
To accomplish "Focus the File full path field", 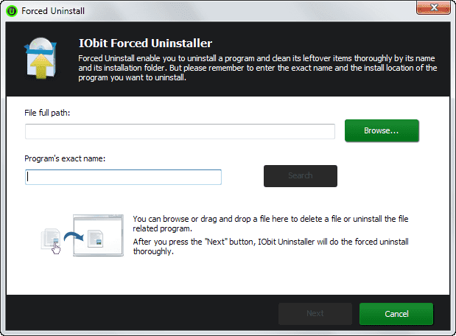I will click(x=180, y=131).
